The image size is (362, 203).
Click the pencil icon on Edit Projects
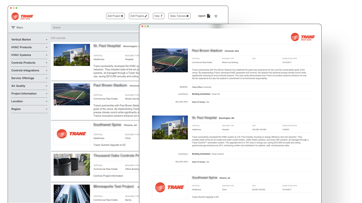click(x=146, y=16)
